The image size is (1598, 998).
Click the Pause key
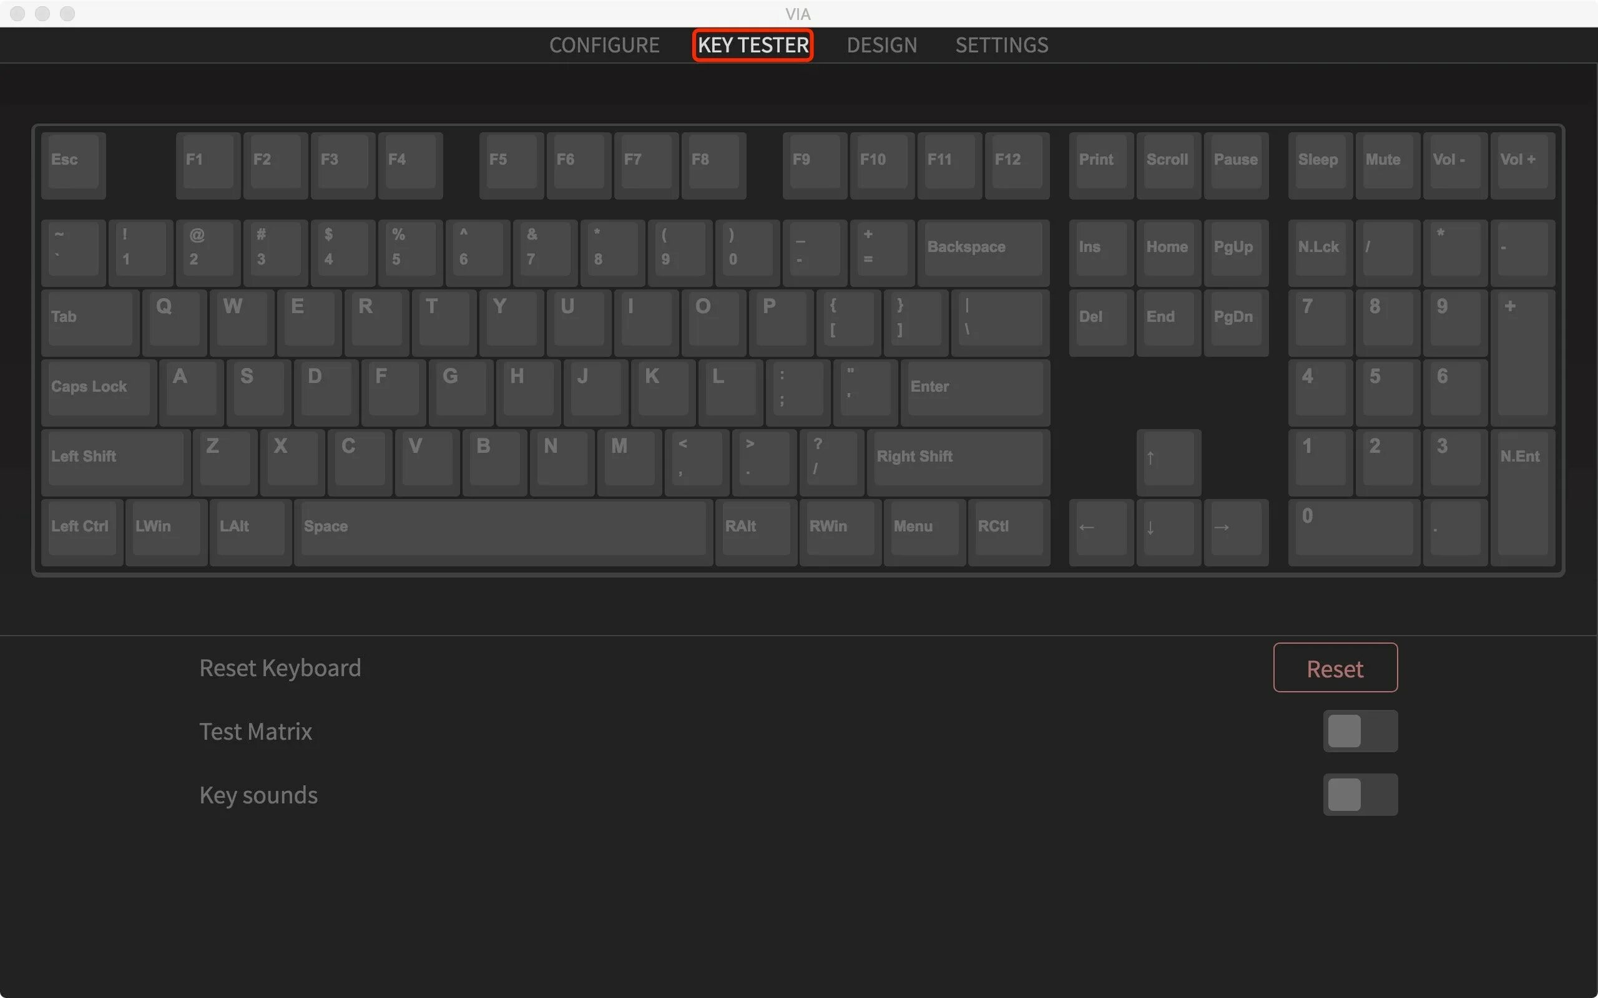pyautogui.click(x=1235, y=160)
